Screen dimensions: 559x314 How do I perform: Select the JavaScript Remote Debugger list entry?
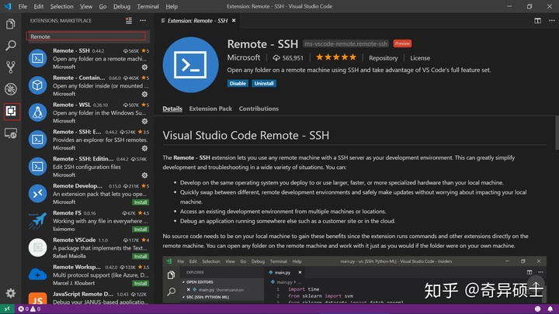[x=88, y=298]
